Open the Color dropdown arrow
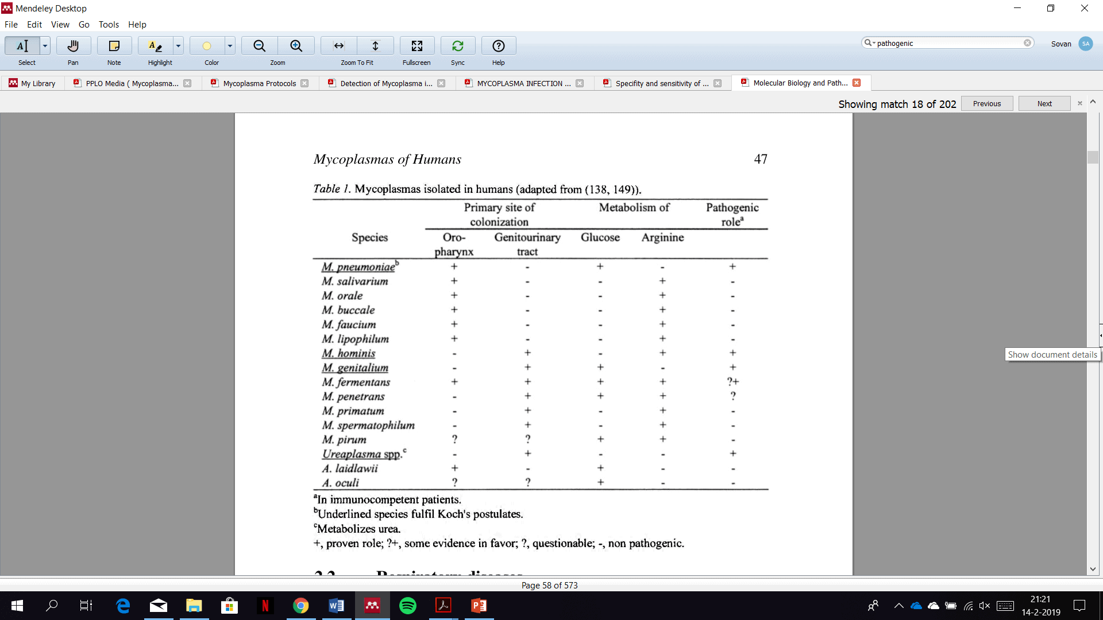 tap(230, 46)
